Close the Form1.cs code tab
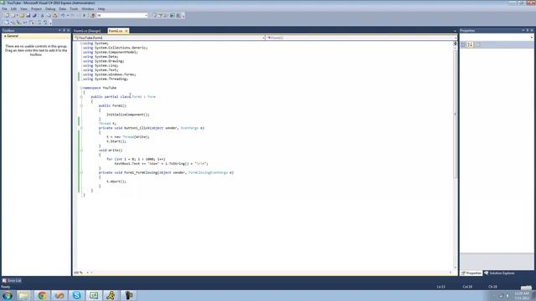Screen dimensions: 536x301 [x=126, y=31]
